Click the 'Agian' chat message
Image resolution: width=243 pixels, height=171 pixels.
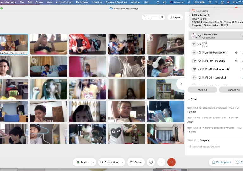coord(190,122)
